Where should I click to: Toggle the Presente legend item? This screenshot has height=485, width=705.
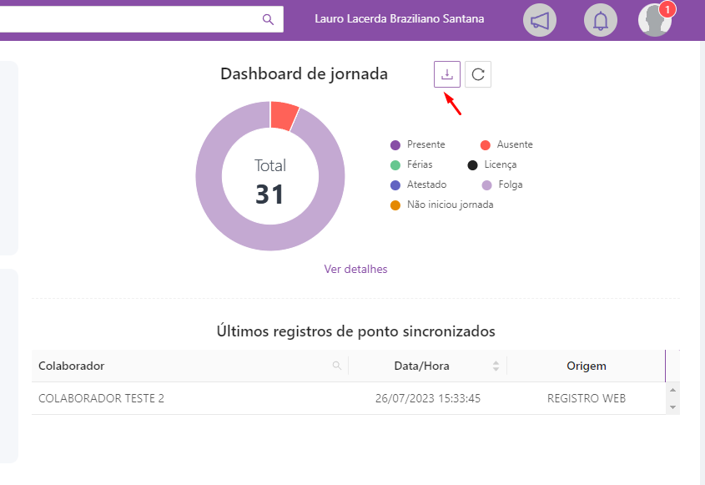tap(426, 144)
